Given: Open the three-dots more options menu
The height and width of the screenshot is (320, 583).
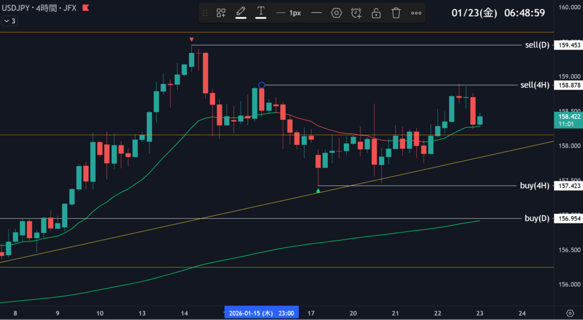Looking at the screenshot, I should (x=416, y=13).
